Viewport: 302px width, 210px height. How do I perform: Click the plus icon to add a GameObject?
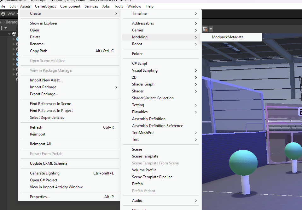click(x=1, y=28)
